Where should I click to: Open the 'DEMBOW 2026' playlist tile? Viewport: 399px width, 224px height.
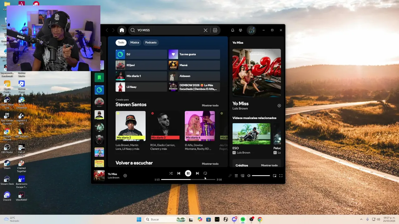coord(194,87)
